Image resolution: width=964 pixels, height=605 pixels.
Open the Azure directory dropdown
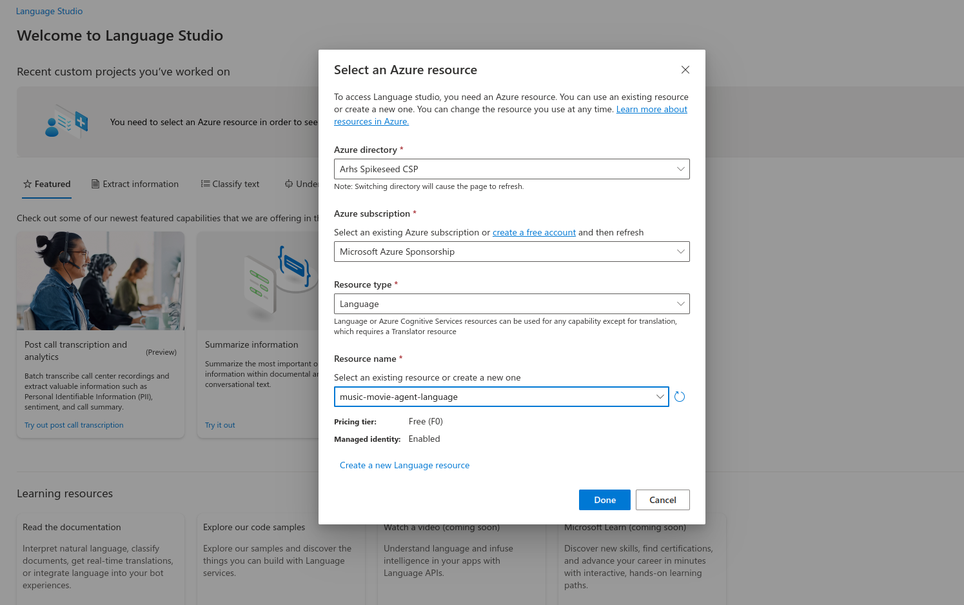(x=512, y=169)
